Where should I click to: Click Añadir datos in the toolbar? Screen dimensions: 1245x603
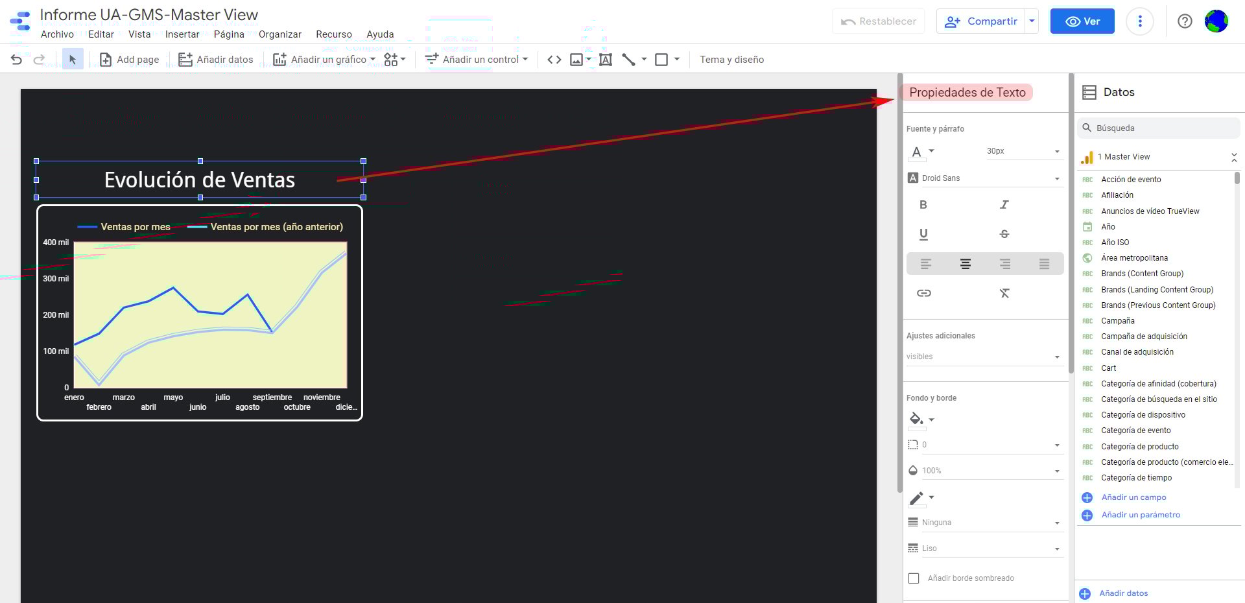click(216, 60)
